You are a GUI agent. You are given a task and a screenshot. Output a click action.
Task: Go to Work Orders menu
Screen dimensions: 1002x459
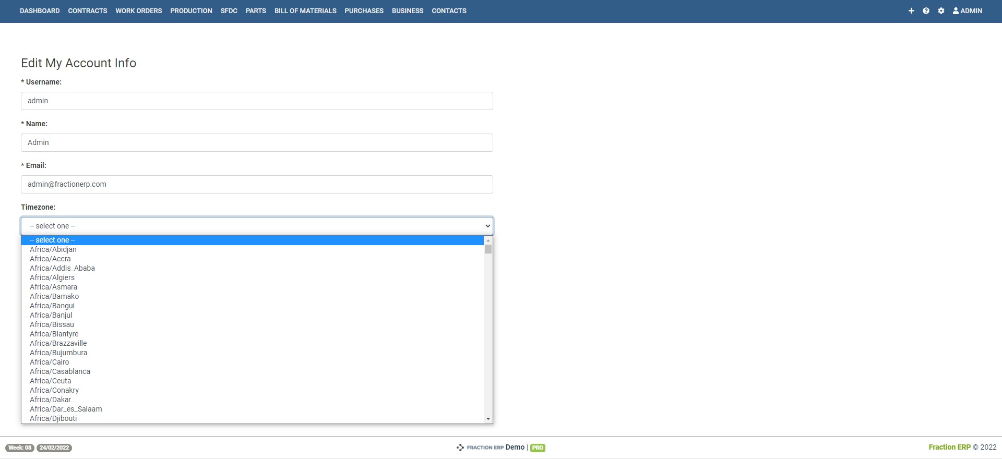point(139,11)
